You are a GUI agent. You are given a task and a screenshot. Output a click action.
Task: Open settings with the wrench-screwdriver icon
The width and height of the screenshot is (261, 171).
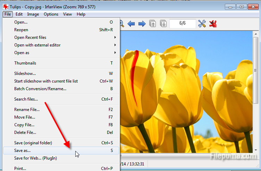click(202, 24)
